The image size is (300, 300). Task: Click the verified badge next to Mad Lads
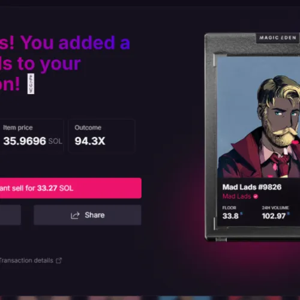(x=256, y=196)
